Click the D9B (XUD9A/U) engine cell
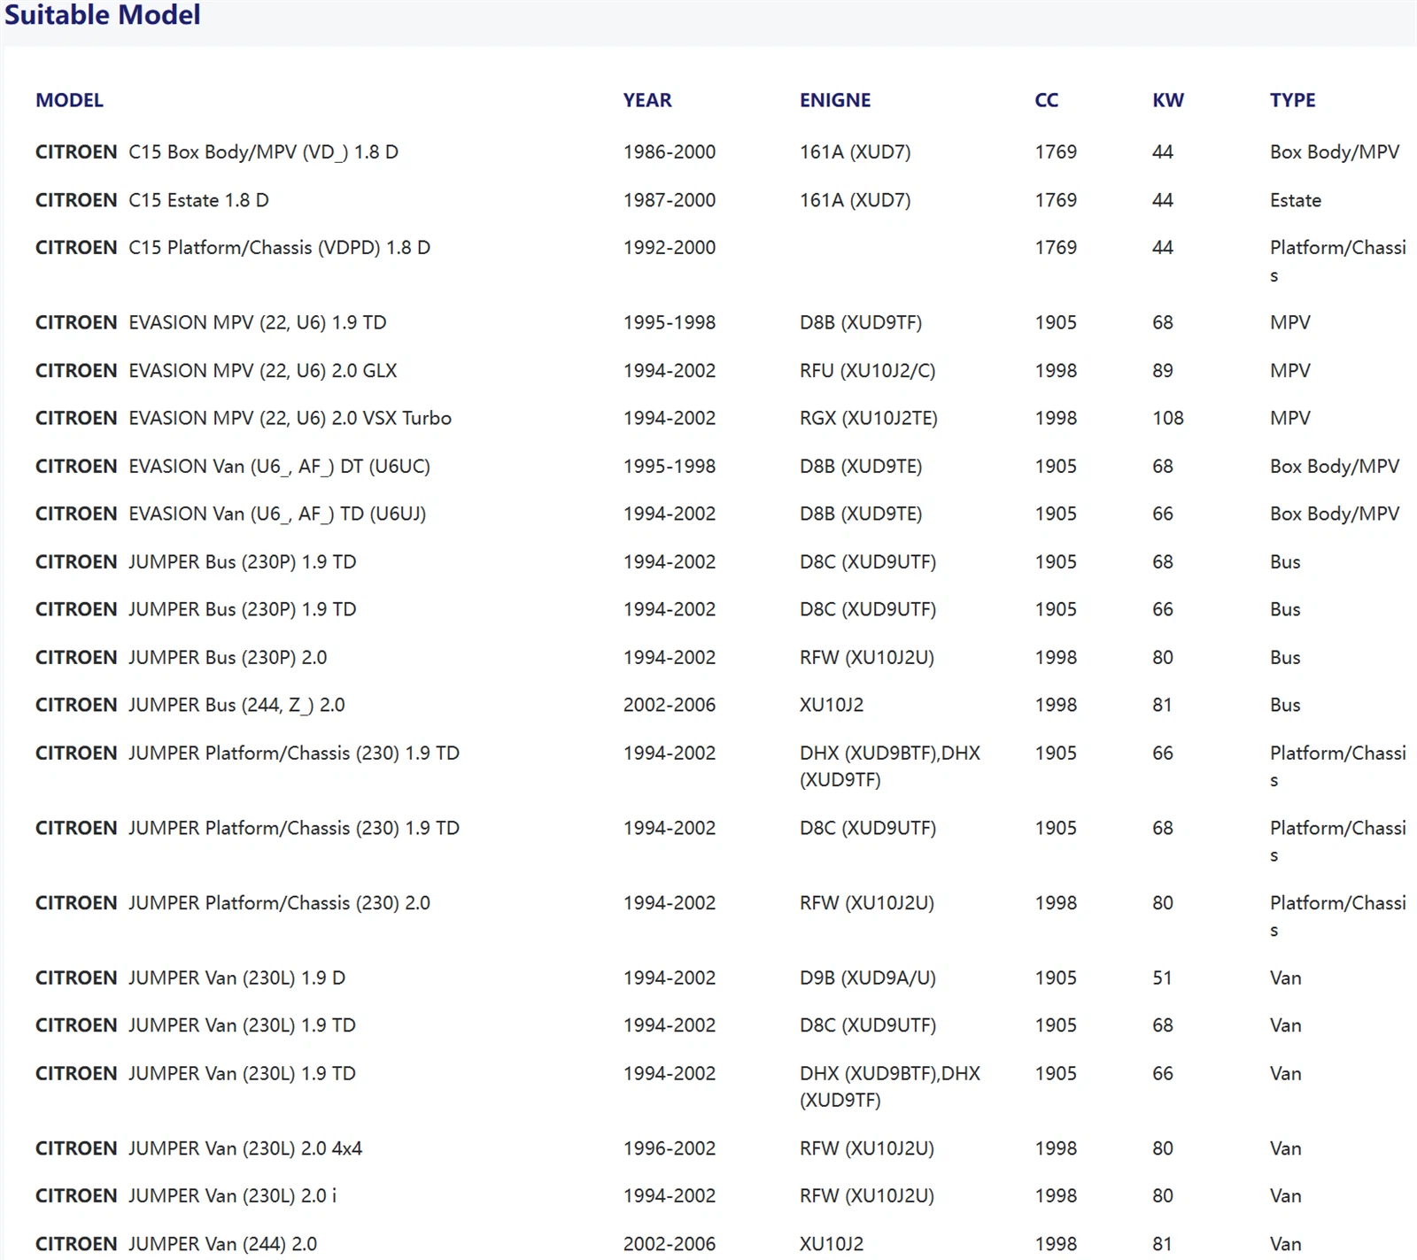The width and height of the screenshot is (1417, 1260). 867,978
